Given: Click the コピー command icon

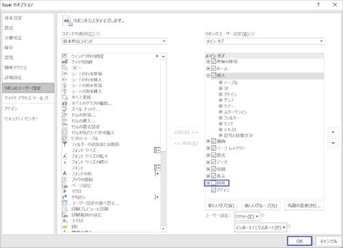Looking at the screenshot, I should (x=65, y=68).
